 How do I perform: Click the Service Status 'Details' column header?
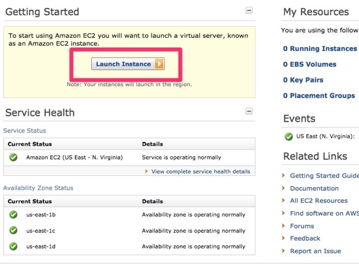153,144
